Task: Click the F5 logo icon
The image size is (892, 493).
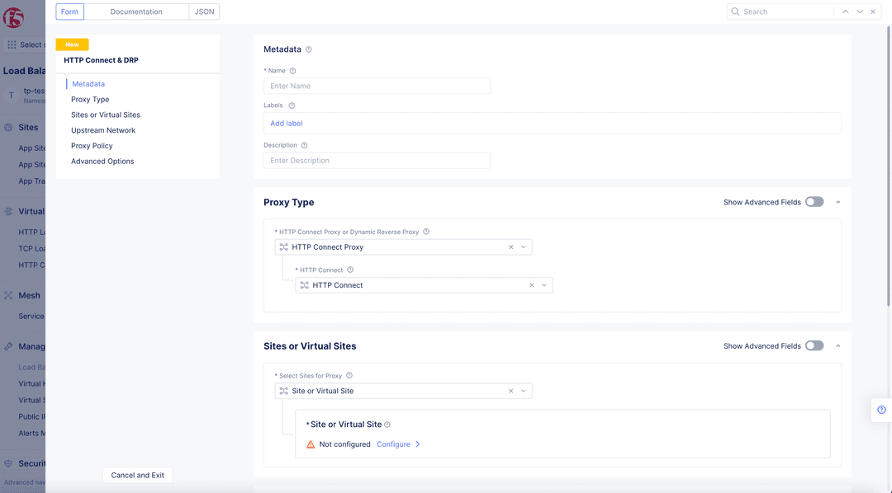Action: (x=13, y=17)
